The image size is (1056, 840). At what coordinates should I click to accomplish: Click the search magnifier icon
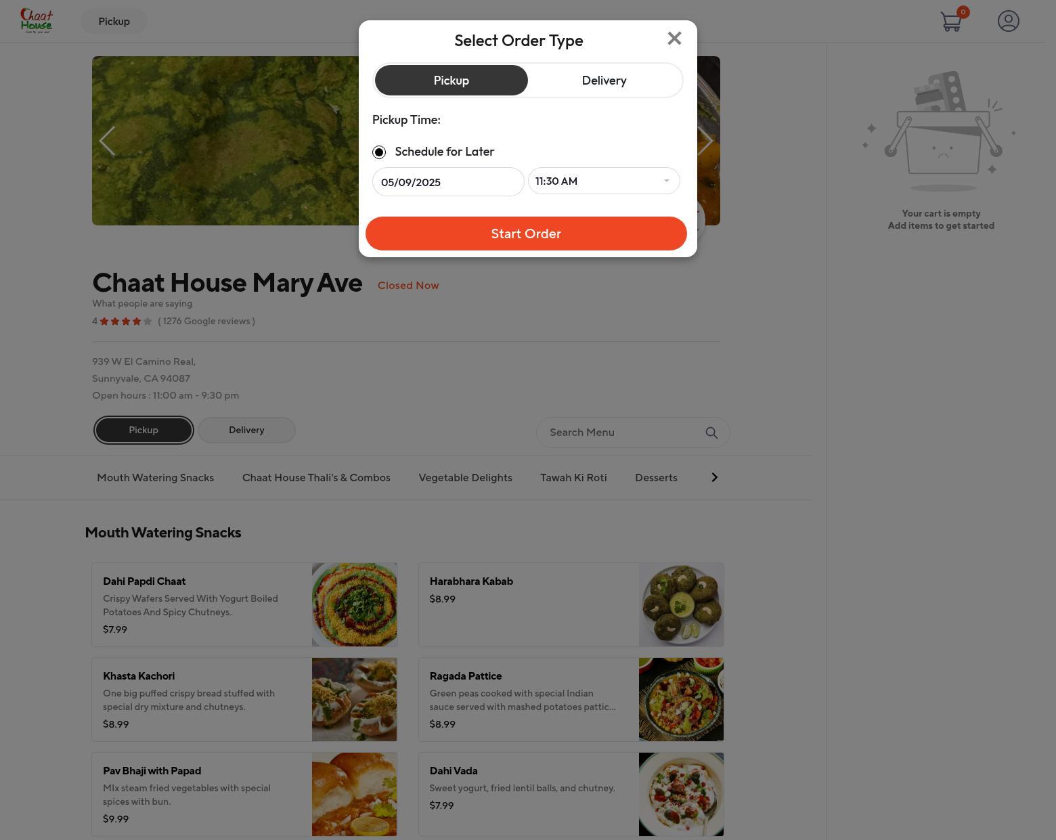pos(711,433)
